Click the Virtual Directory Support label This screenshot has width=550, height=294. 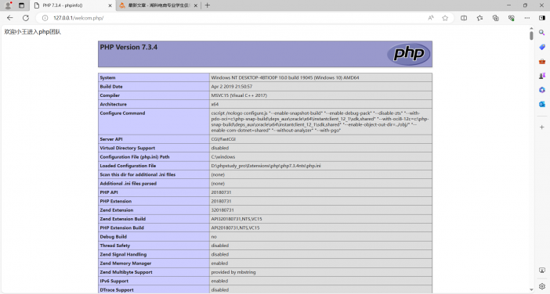click(x=128, y=148)
